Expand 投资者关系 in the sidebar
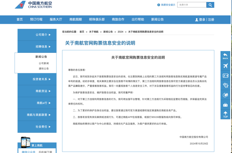Viewport: 232px width, 153px height. tap(37, 79)
